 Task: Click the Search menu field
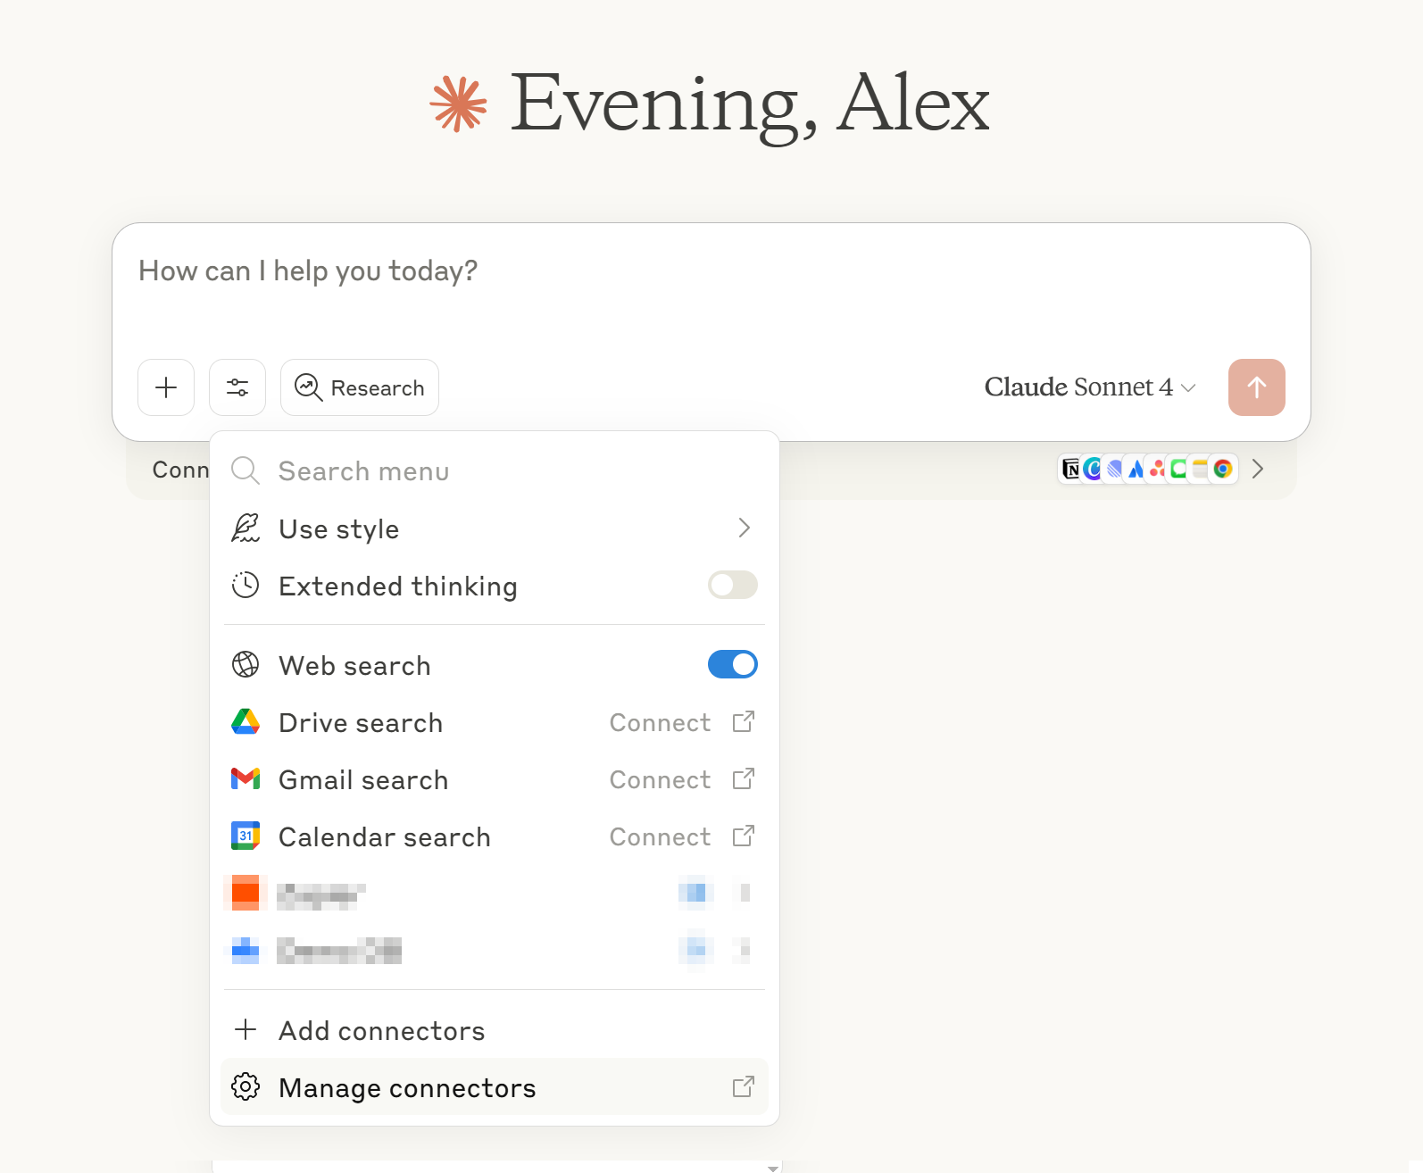(495, 470)
